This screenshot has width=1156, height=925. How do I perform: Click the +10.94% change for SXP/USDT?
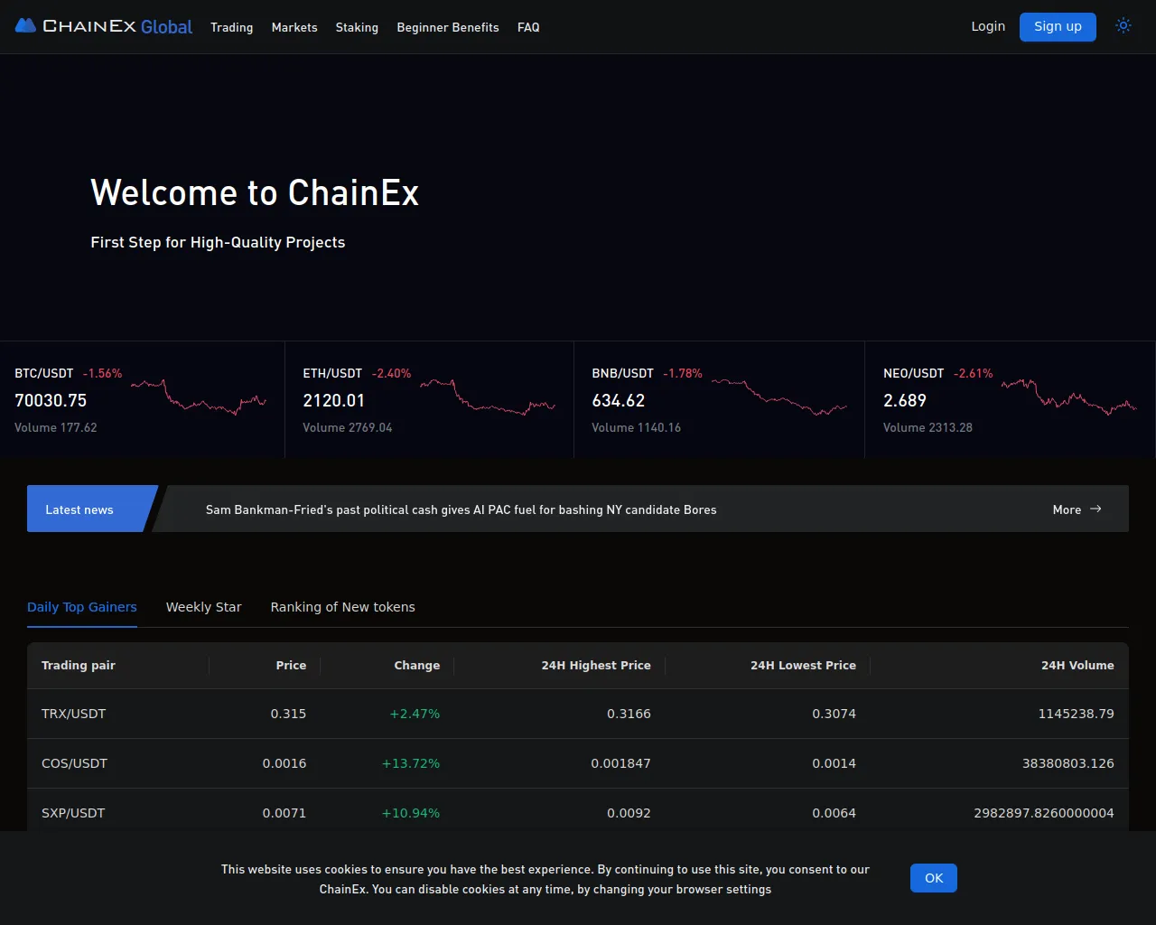[x=411, y=813]
